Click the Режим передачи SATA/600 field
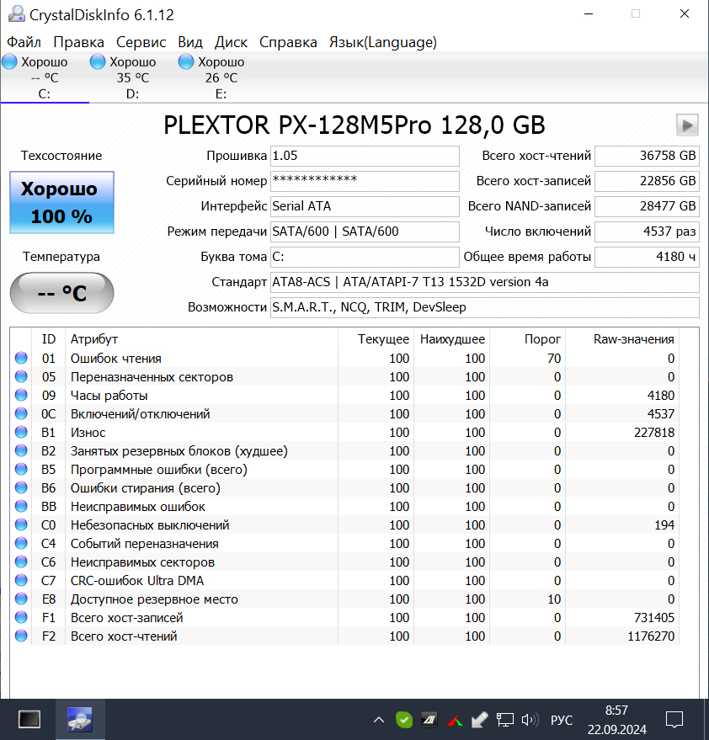Image resolution: width=709 pixels, height=740 pixels. point(365,232)
